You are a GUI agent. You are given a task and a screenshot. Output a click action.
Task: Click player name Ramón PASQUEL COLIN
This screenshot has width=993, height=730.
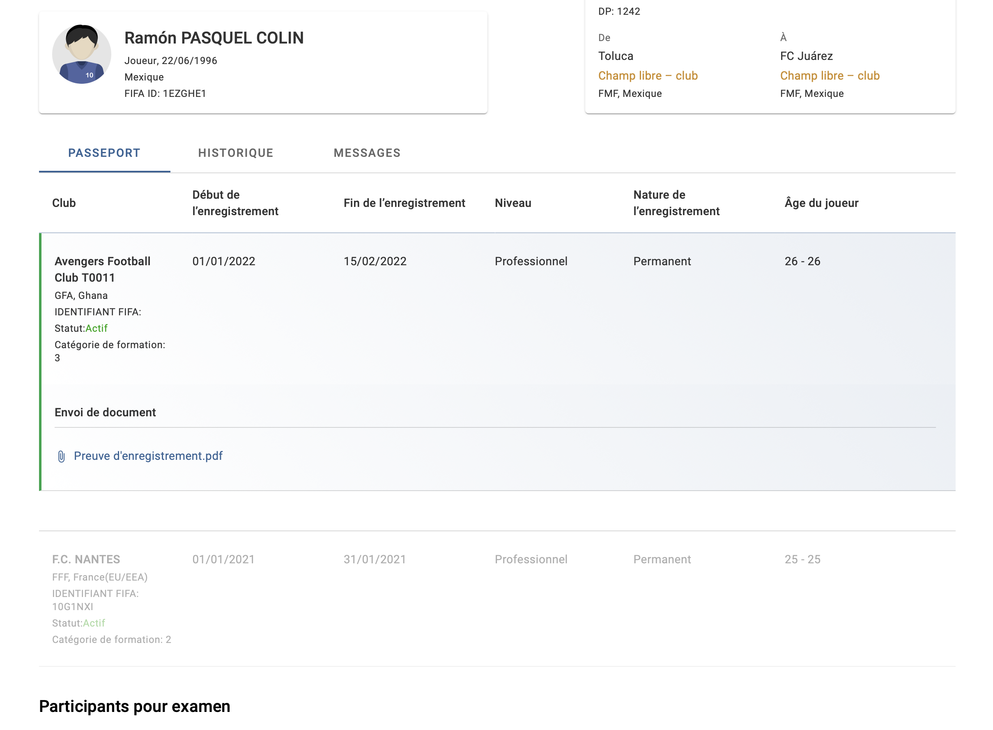(214, 38)
